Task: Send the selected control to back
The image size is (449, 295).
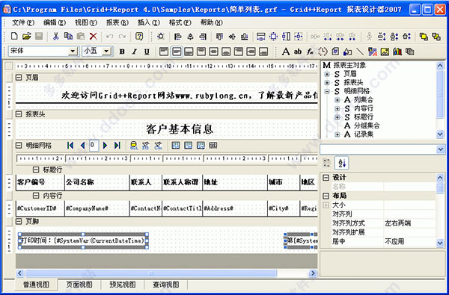Action: 436,37
